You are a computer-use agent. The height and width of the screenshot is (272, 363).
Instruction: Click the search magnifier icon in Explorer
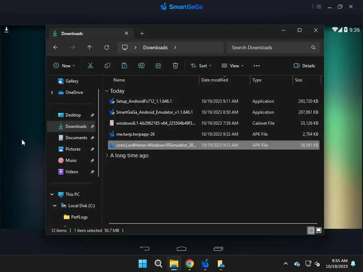(313, 47)
